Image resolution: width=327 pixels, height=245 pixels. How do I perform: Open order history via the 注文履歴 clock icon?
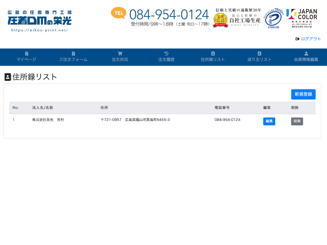pyautogui.click(x=166, y=53)
